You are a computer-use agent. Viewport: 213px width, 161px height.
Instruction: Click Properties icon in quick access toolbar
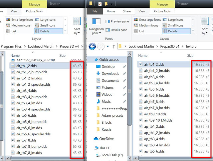tap(100, 4)
